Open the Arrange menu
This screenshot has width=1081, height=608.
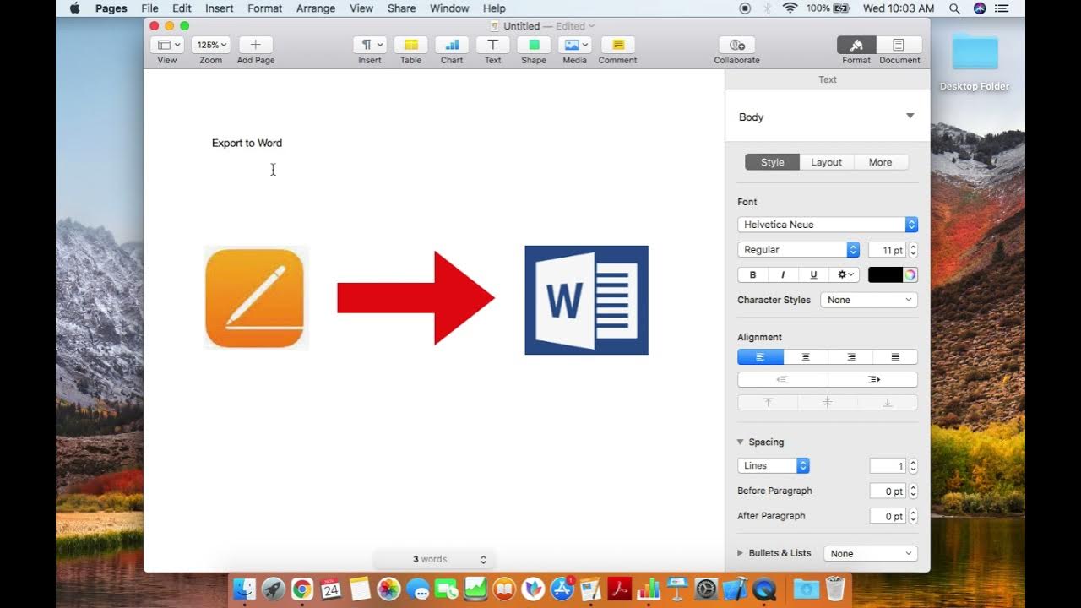tap(316, 8)
